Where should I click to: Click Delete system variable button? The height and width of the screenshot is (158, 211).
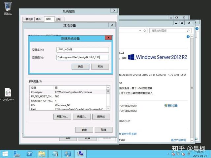pyautogui.click(x=101, y=117)
